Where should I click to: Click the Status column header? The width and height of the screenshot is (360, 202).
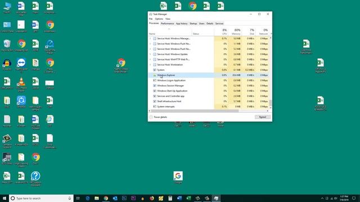(203, 32)
